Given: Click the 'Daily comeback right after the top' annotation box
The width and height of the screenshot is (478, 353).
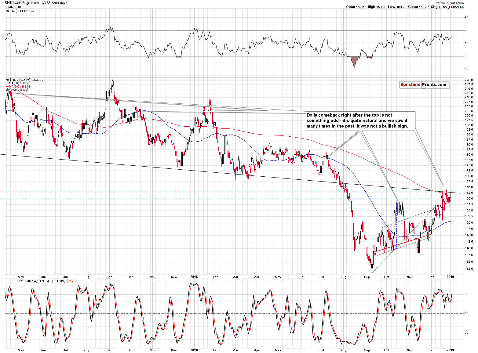Looking at the screenshot, I should 361,121.
